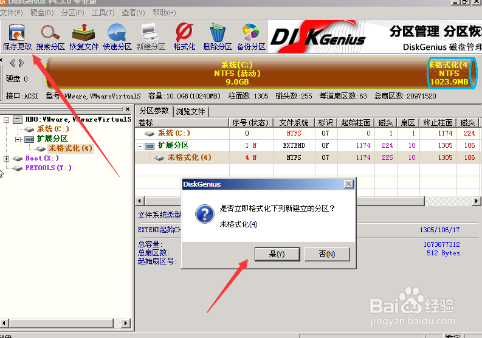Click the Quick Partition (快速分区) icon
Viewport: 482px width, 338px height.
tap(117, 36)
